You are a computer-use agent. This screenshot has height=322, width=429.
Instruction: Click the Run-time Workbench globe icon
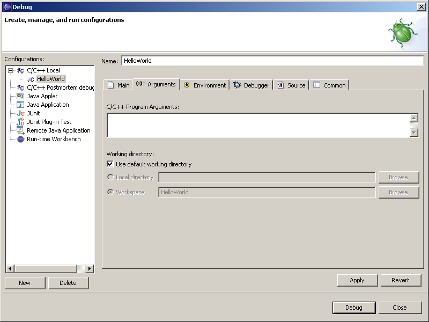(20, 139)
